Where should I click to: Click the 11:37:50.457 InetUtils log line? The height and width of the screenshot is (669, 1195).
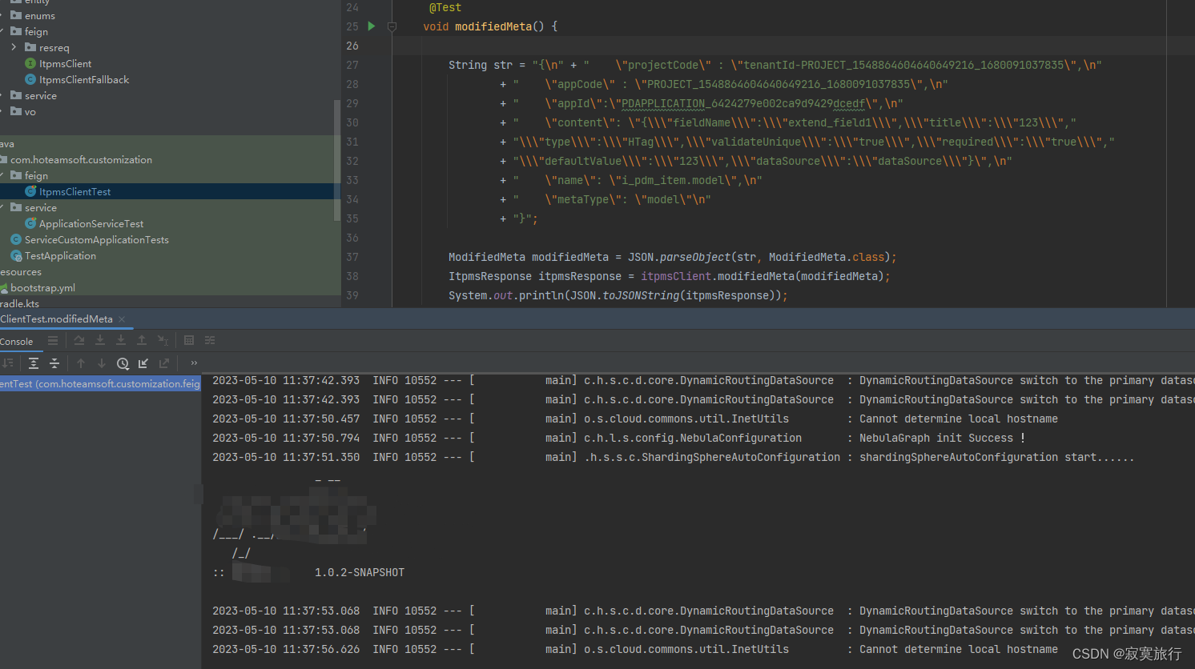click(x=635, y=419)
